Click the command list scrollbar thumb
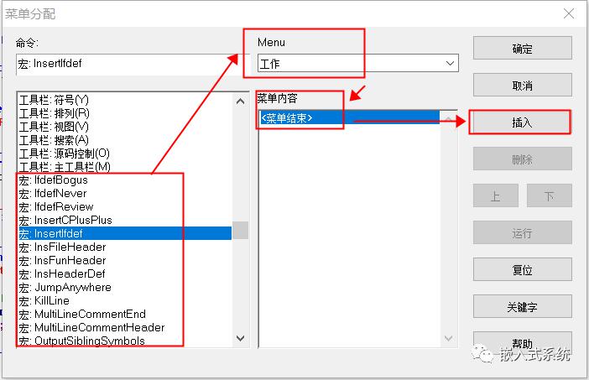Screen dimensions: 589x380 point(241,230)
